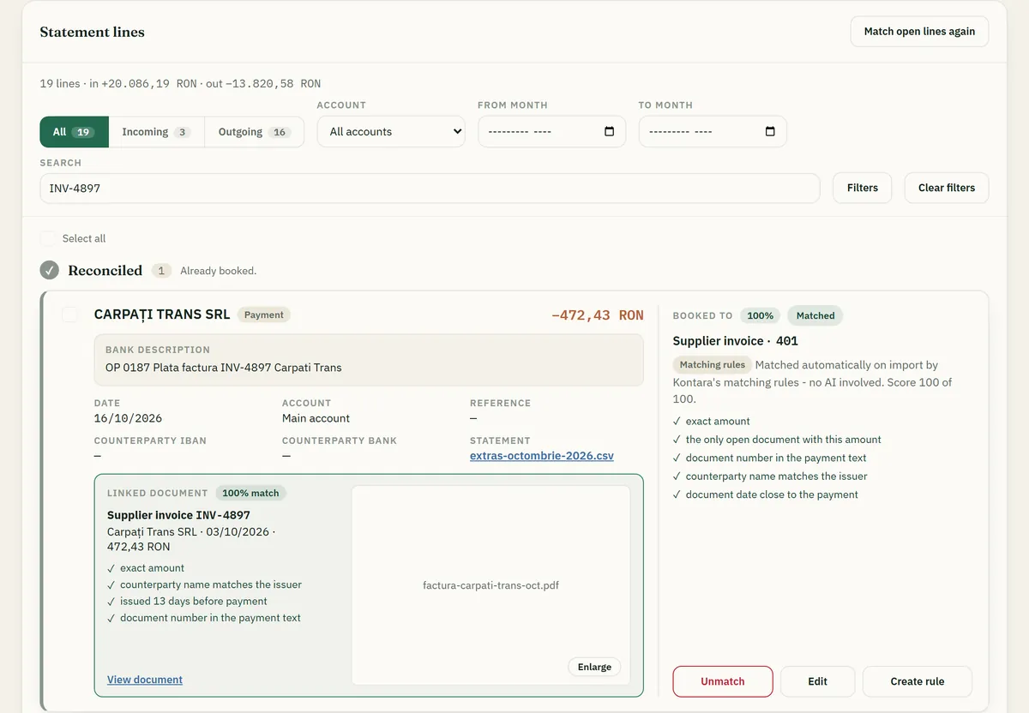Click the Reconciled section checkmark icon
Viewport: 1029px width, 713px height.
(x=50, y=270)
